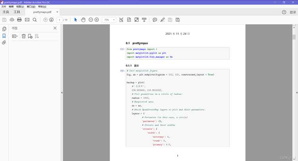Select the highlighter pen tool
The height and width of the screenshot is (161, 298).
163,20
